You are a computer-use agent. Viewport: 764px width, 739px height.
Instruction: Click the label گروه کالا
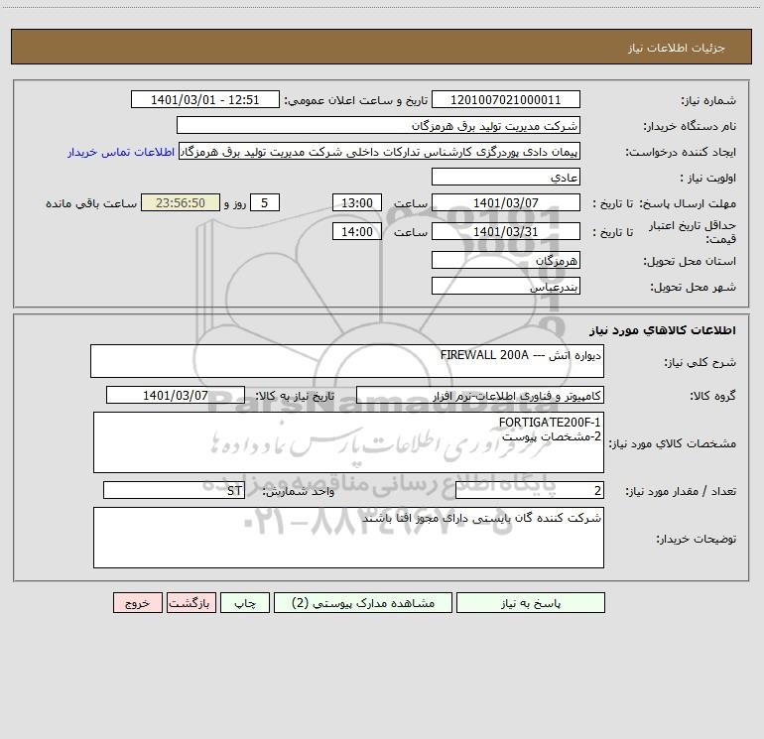(x=713, y=396)
